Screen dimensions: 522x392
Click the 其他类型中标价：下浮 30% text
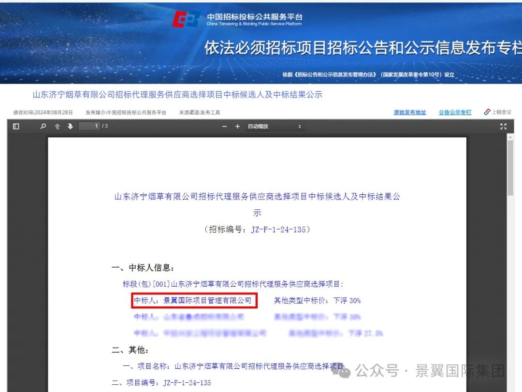coord(317,301)
